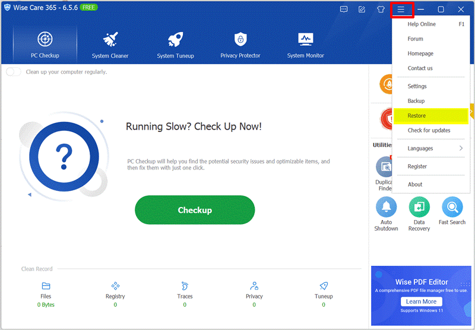This screenshot has width=475, height=330.
Task: Launch the Data Recovery utility
Action: [x=419, y=214]
